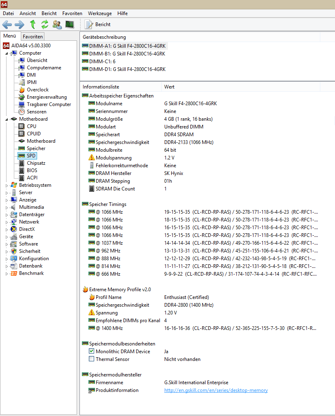Expand the Datenträger tree node

[7, 215]
